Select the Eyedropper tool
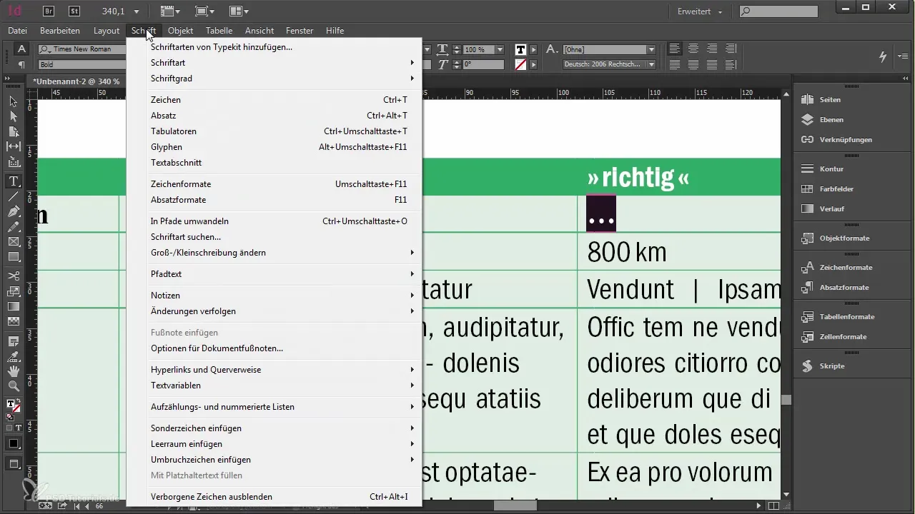This screenshot has height=514, width=915. (14, 356)
